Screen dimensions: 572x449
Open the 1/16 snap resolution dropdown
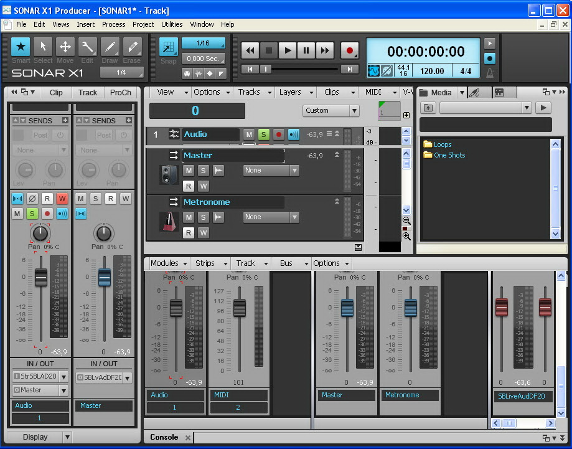point(203,43)
